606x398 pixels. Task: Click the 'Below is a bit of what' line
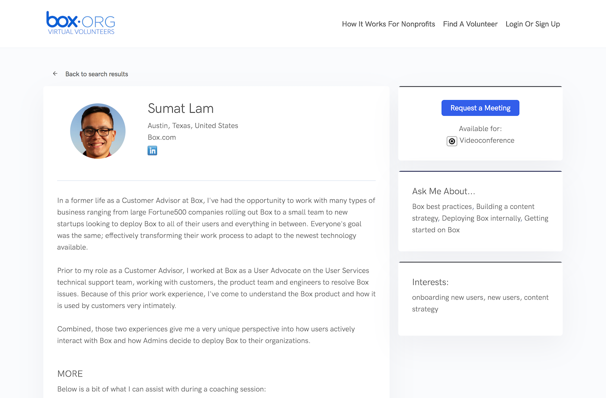click(x=162, y=389)
